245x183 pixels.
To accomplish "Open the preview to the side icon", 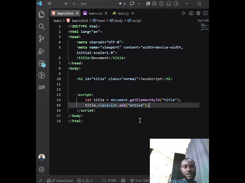I will point(191,13).
